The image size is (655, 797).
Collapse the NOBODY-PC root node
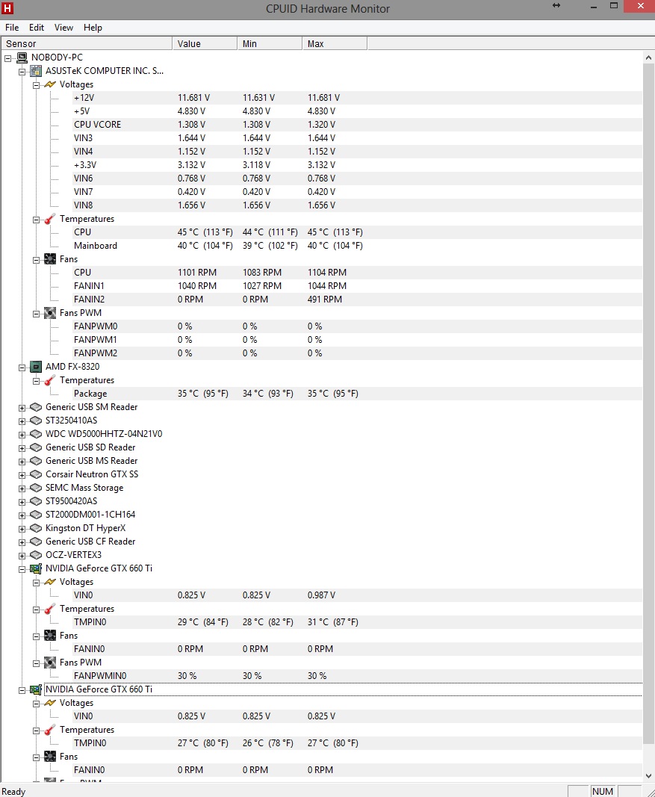click(x=8, y=58)
